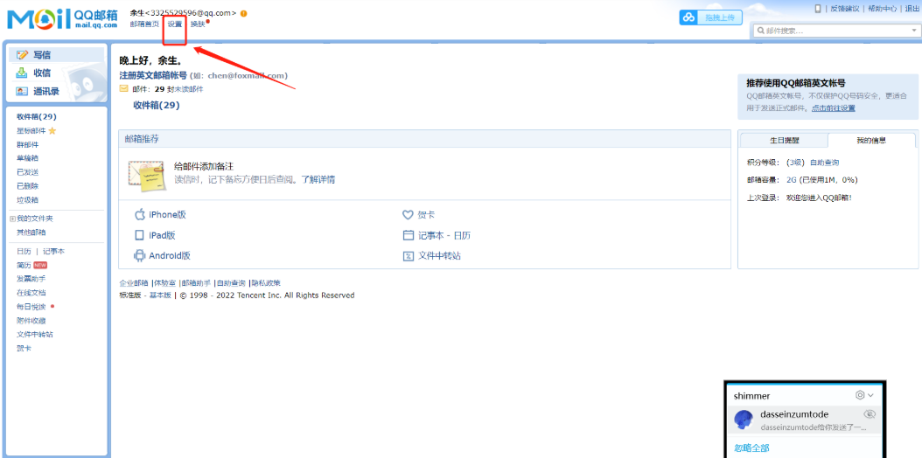Screen dimensions: 922x458
Task: Click 忽略全部 in notification popup
Action: point(751,448)
